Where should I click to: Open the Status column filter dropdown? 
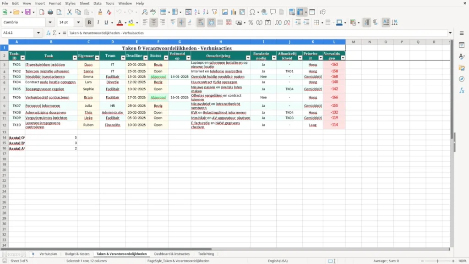pos(166,57)
